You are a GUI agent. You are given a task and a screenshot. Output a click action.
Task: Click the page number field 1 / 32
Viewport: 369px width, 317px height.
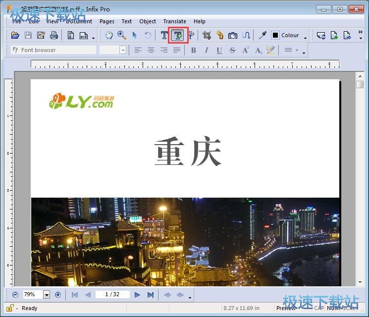tap(112, 294)
